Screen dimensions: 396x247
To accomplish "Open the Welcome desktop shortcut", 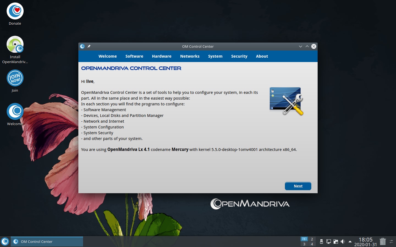I will coord(15,112).
